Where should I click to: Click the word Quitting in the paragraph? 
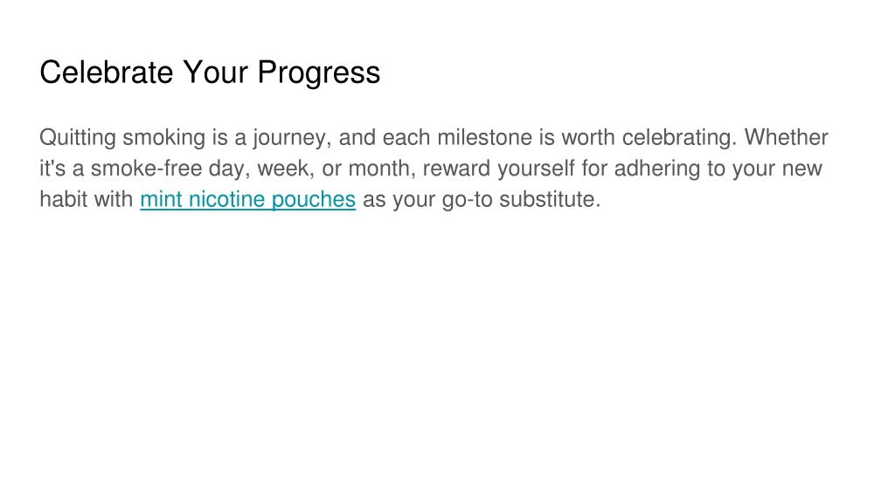pos(78,138)
